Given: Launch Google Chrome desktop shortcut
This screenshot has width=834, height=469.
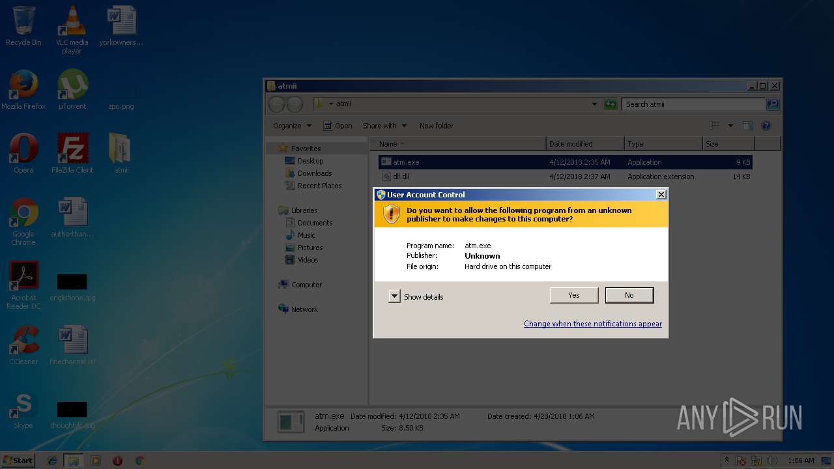Looking at the screenshot, I should coord(23,221).
